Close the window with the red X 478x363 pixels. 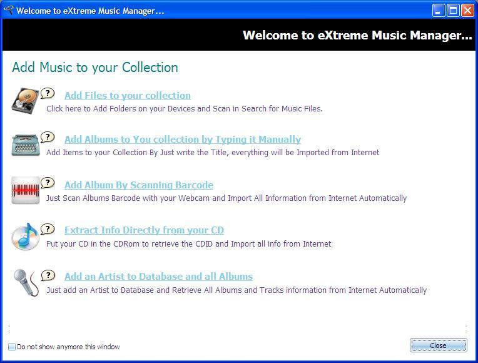click(x=467, y=11)
